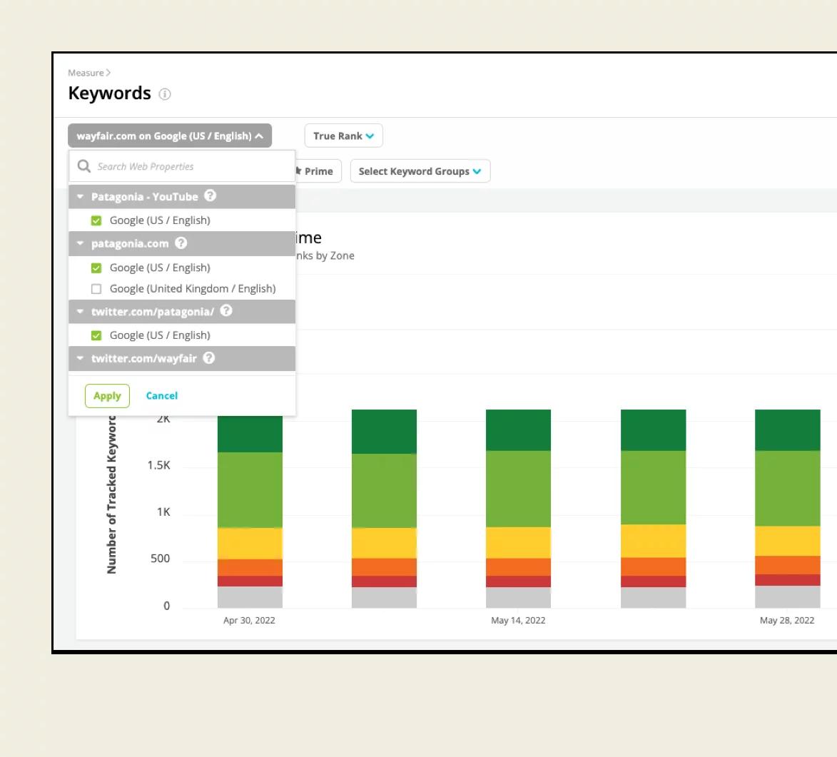
Task: Collapse the patagonia.com group
Action: pyautogui.click(x=80, y=243)
